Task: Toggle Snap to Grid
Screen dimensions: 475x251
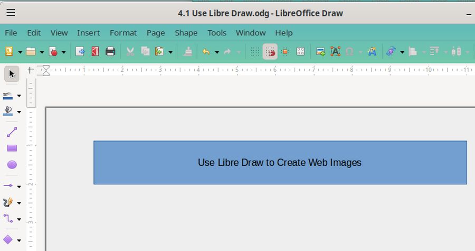Action: pos(270,51)
